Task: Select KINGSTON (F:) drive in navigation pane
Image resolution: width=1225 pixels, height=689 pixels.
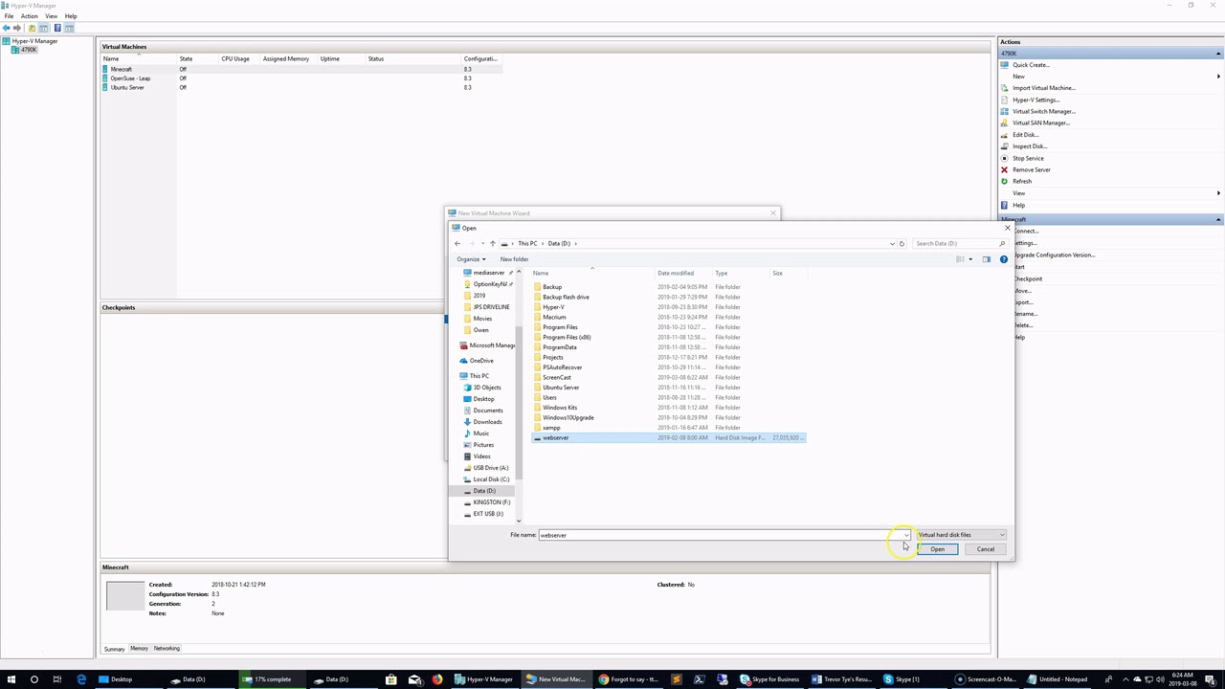Action: pos(491,502)
